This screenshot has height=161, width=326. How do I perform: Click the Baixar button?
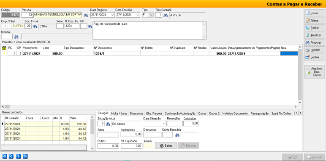click(166, 145)
